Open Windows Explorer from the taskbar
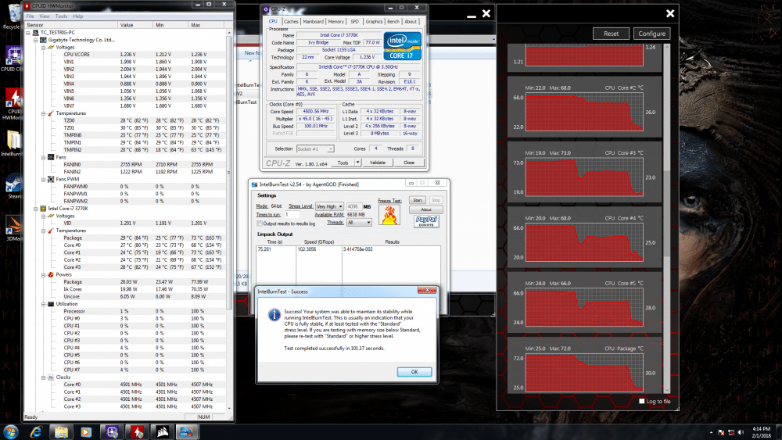 click(x=61, y=432)
